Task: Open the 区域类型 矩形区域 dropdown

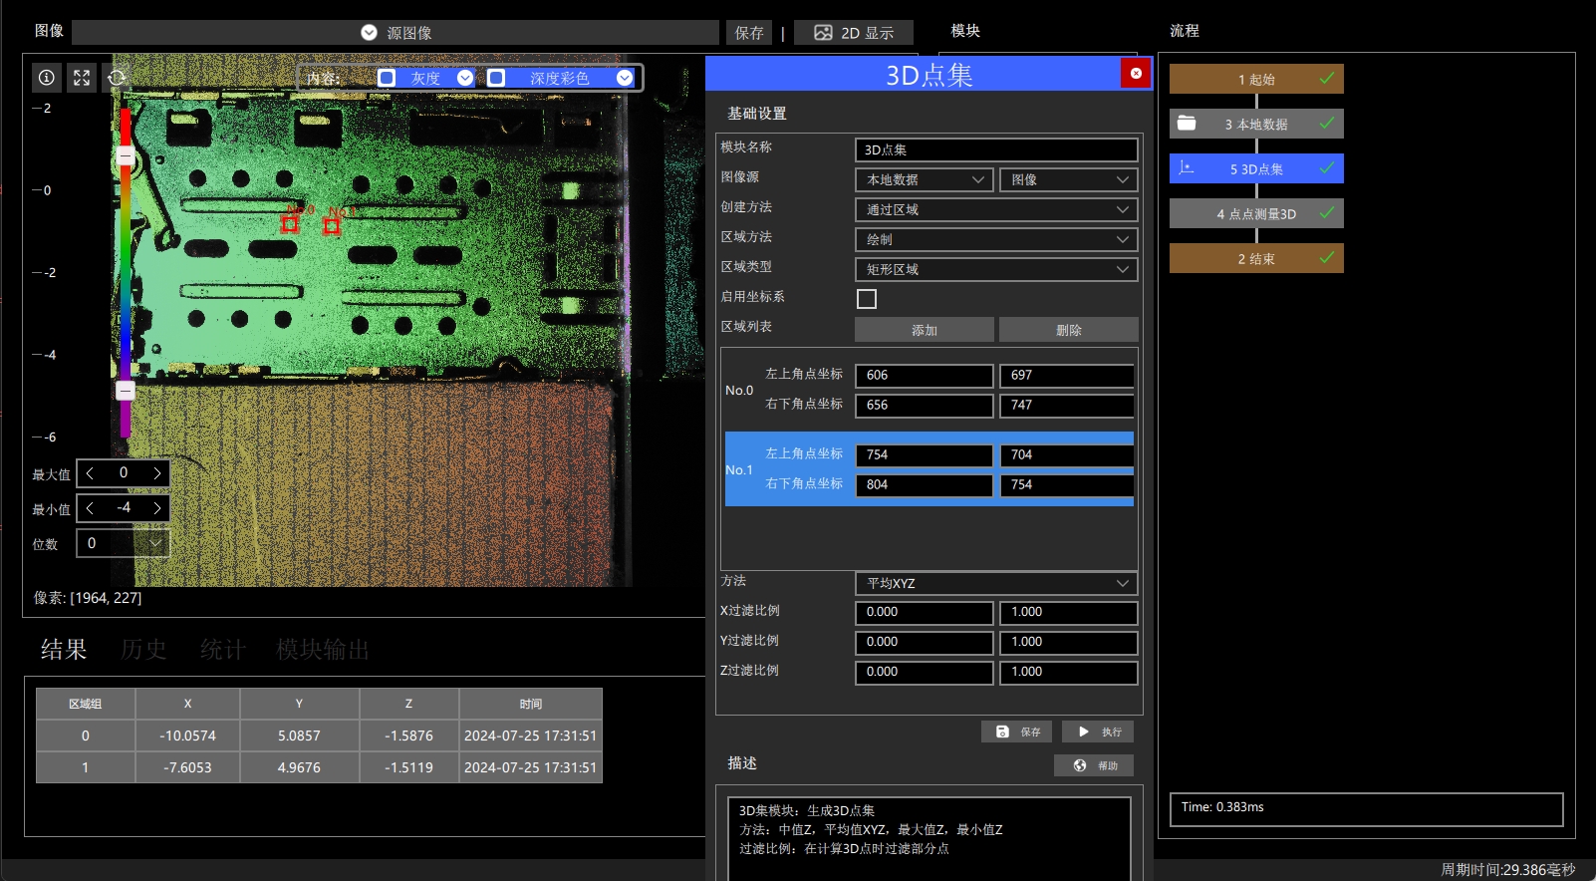Action: tap(996, 270)
